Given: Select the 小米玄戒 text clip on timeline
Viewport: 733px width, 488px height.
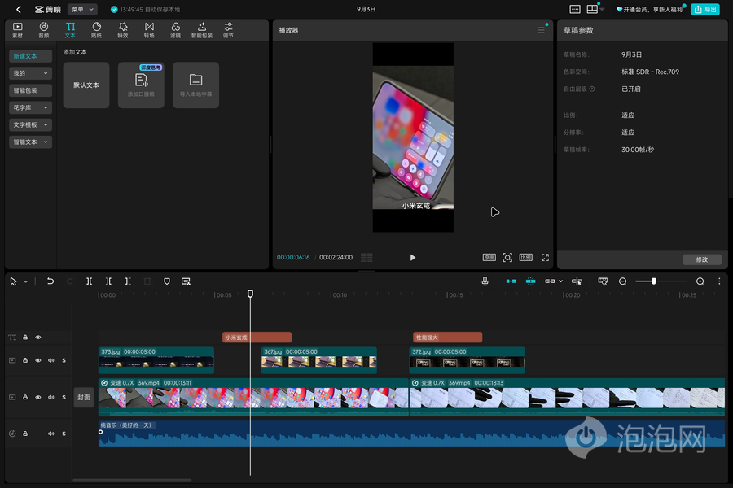Looking at the screenshot, I should (257, 338).
